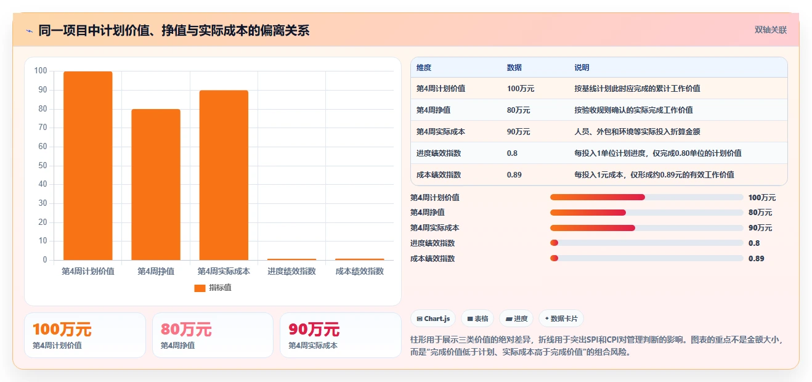Click description starting 每投入1单位计划进度
812x382 pixels.
point(658,153)
